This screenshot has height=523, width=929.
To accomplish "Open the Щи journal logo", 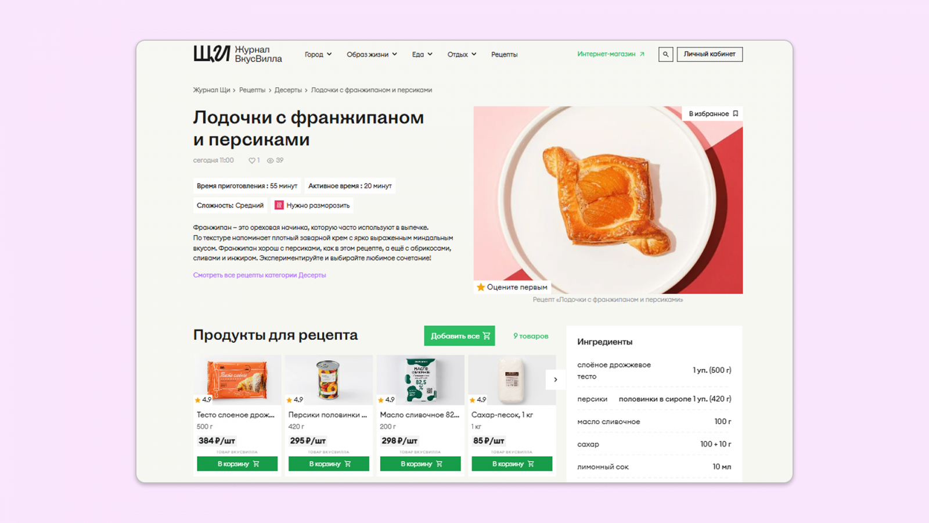I will point(237,54).
